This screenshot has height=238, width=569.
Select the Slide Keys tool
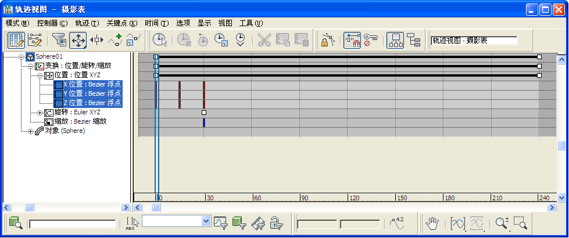pyautogui.click(x=96, y=40)
